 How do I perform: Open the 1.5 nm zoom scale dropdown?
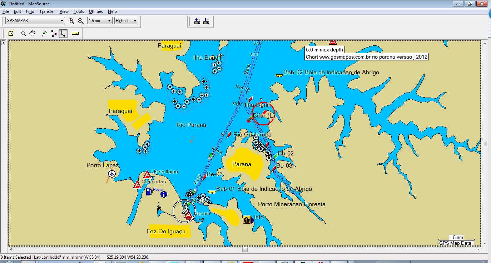point(100,21)
